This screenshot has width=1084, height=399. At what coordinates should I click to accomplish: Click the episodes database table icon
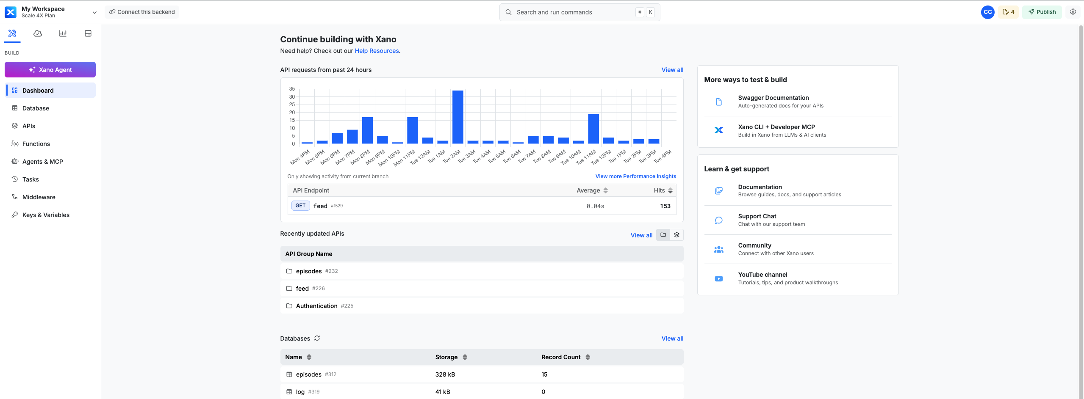(x=289, y=374)
